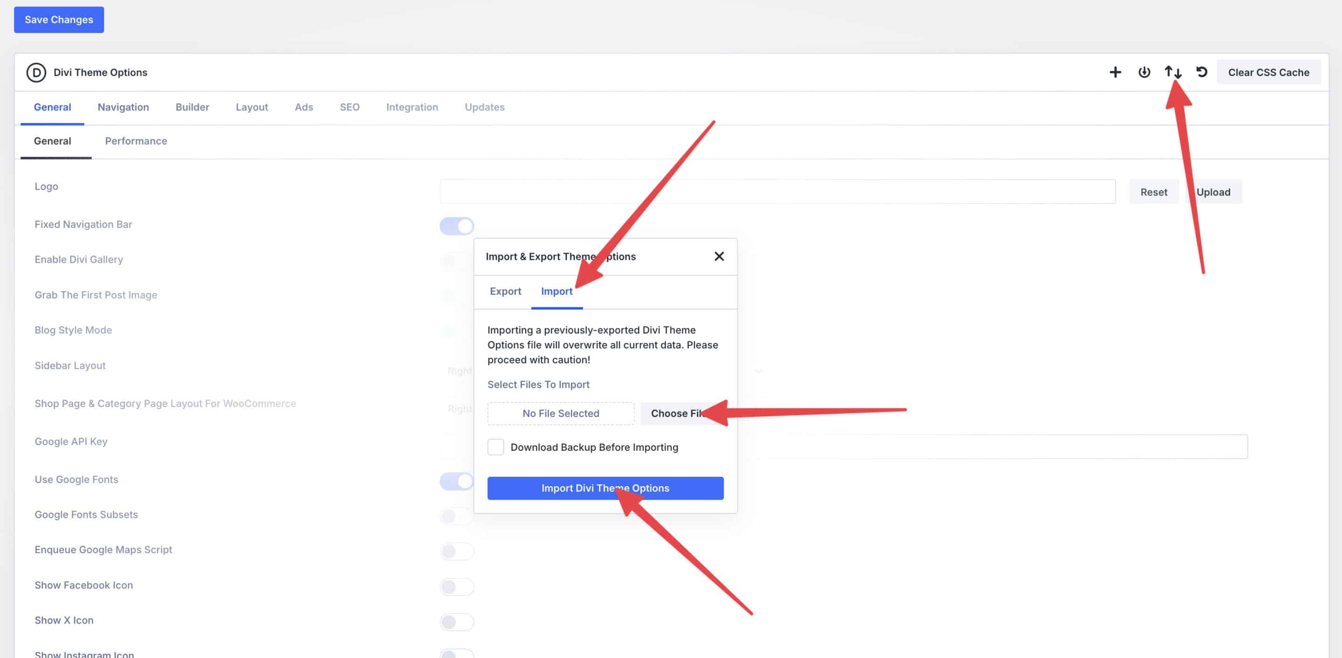Viewport: 1342px width, 658px height.
Task: Select the Performance sub-tab
Action: point(136,141)
